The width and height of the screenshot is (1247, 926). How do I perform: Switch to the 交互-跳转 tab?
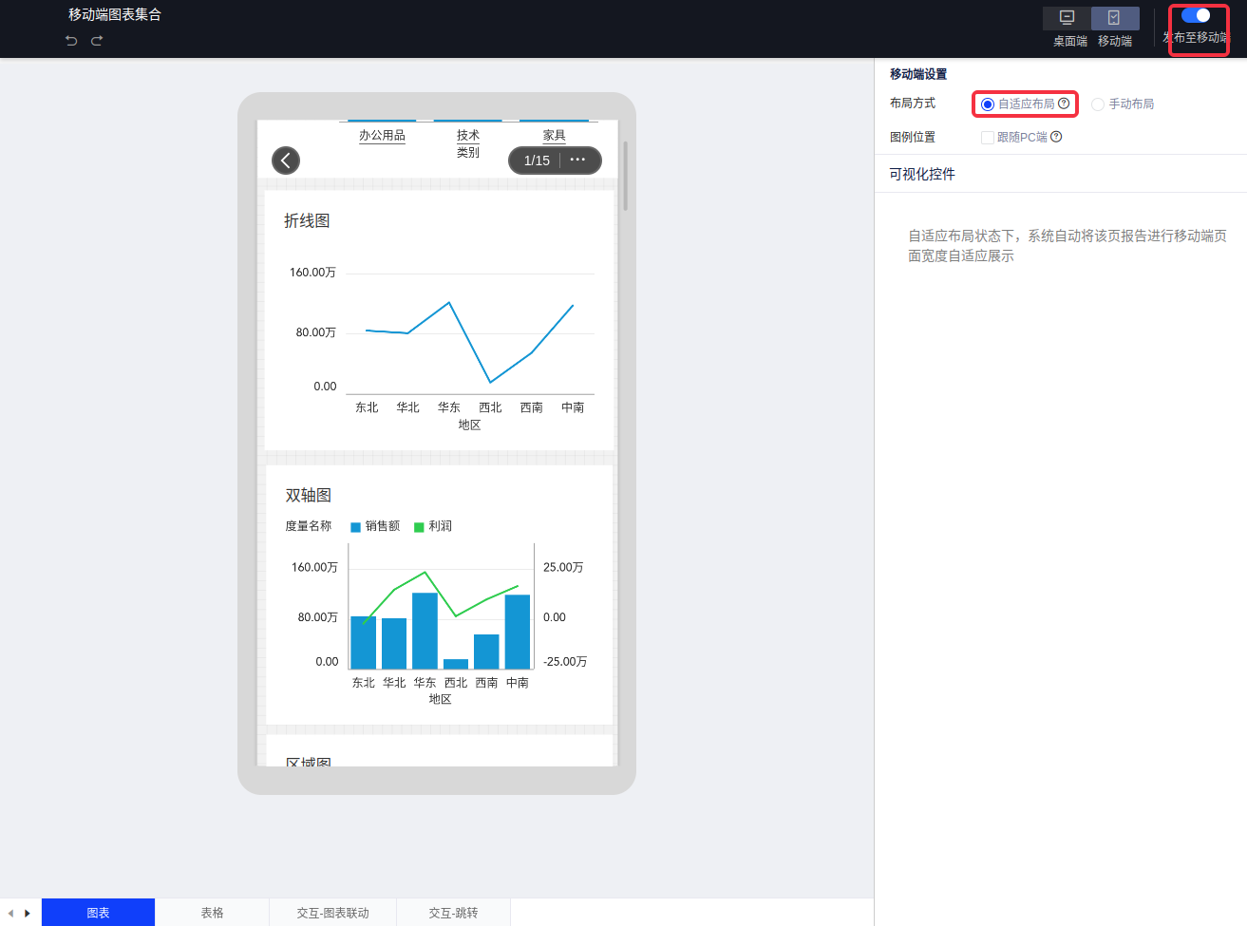[x=453, y=913]
